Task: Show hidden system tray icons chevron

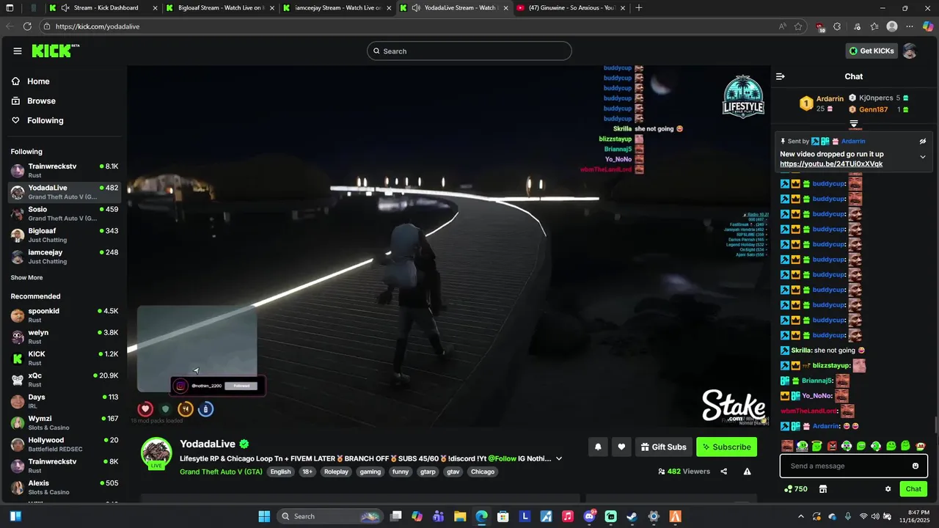Action: (x=800, y=516)
